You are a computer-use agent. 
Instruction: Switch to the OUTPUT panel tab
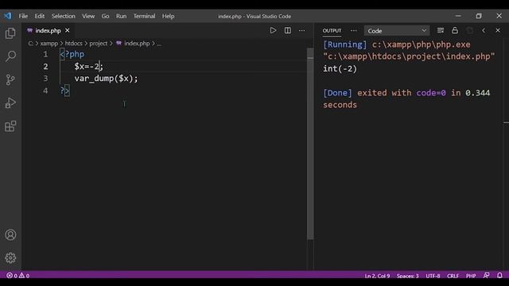pos(332,30)
